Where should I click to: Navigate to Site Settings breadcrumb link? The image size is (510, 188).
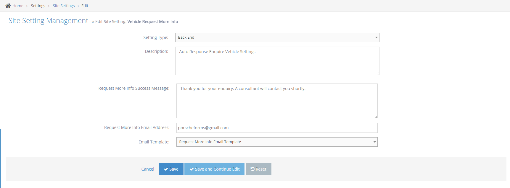coord(64,6)
